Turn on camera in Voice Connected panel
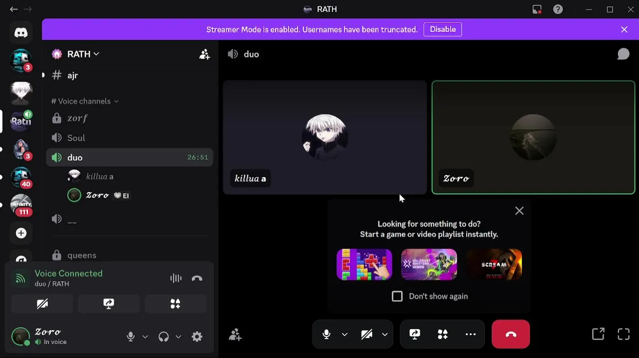The image size is (639, 358). [42, 304]
